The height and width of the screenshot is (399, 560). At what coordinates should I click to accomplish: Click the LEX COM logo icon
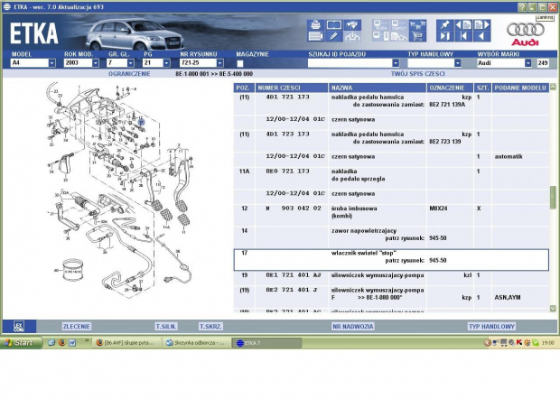(x=19, y=326)
